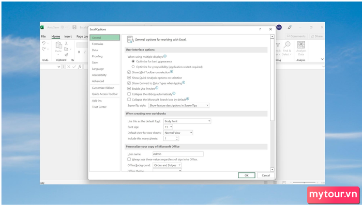Click the Enter checkmark icon in formula bar
The image size is (362, 207).
click(74, 67)
